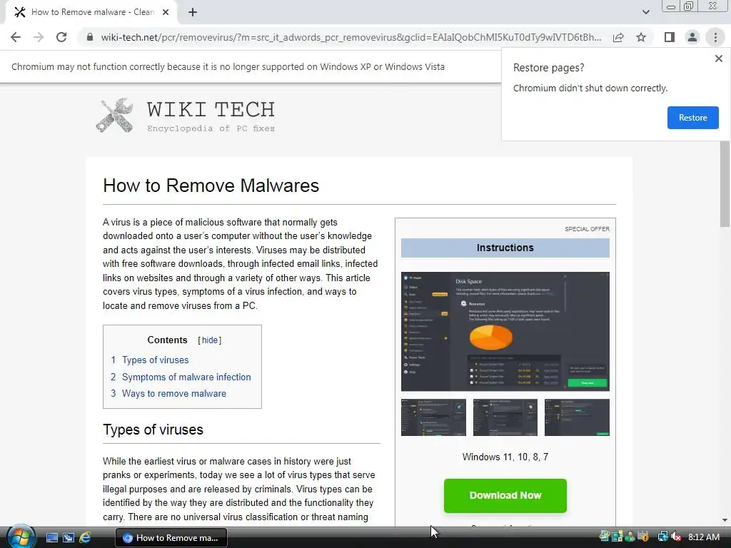Open the third small screenshot thumbnail
The image size is (731, 548).
coord(577,417)
